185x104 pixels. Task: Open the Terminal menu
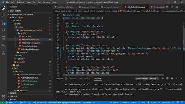point(47,2)
